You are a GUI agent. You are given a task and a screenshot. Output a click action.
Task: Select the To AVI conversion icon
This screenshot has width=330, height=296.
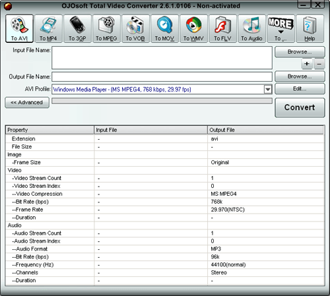(19, 28)
